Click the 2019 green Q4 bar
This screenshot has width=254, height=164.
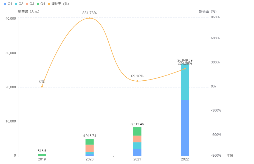42,155
